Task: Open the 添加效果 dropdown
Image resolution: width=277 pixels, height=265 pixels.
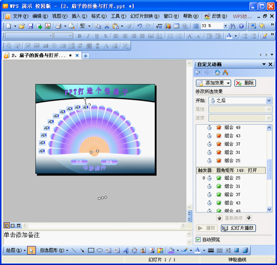Action: point(228,83)
